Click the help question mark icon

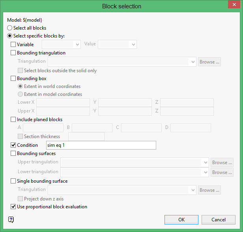pos(11,219)
